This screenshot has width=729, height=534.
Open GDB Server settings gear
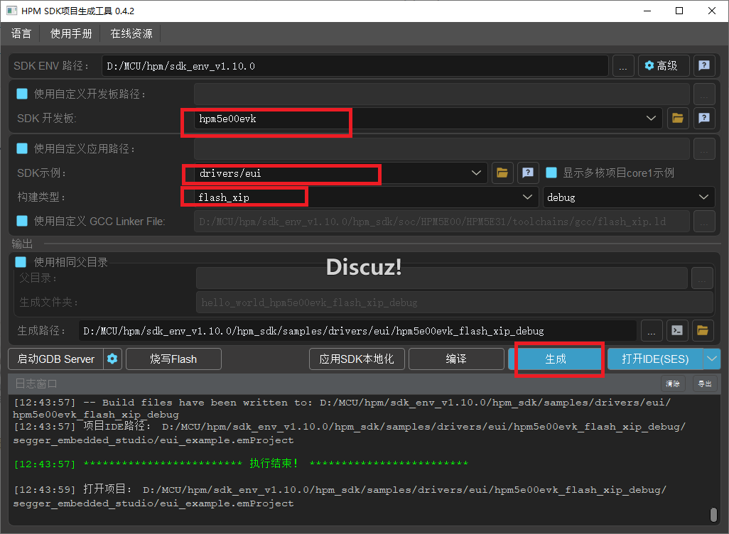(112, 359)
